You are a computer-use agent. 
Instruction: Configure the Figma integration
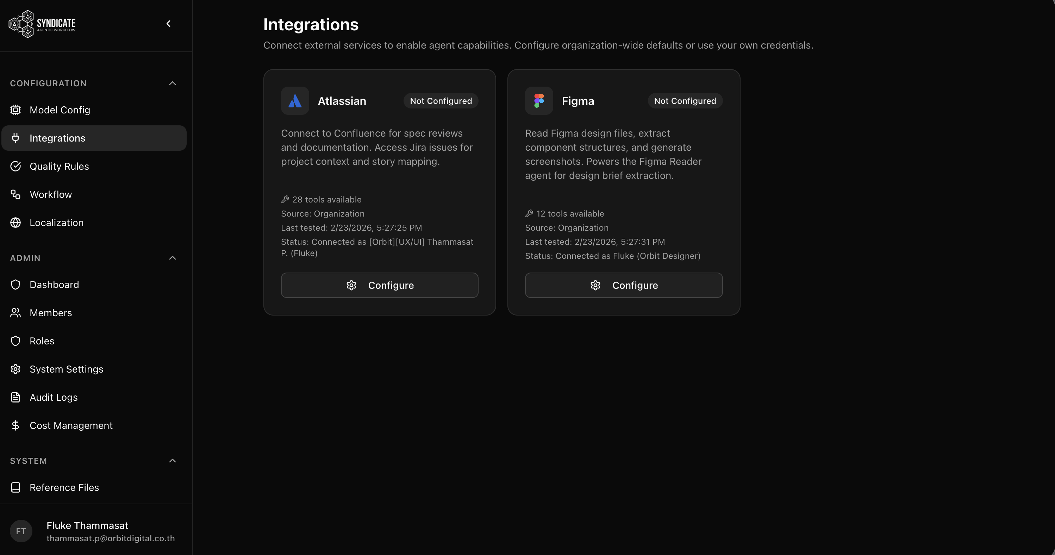[x=623, y=285]
